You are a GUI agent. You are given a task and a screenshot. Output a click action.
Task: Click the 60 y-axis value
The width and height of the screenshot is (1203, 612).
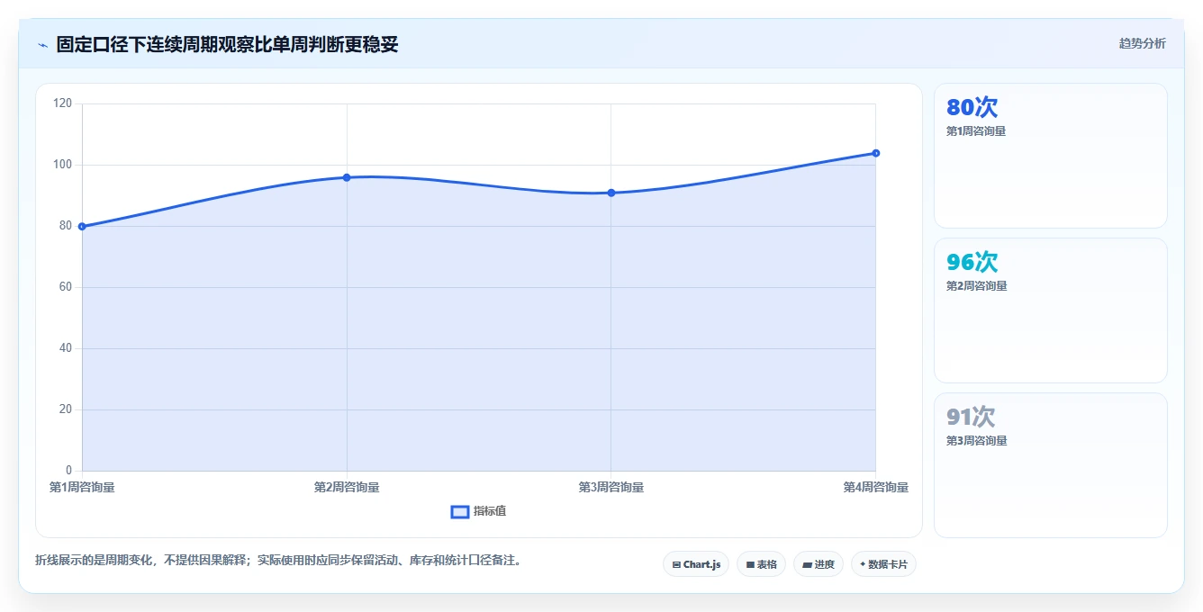click(x=66, y=287)
